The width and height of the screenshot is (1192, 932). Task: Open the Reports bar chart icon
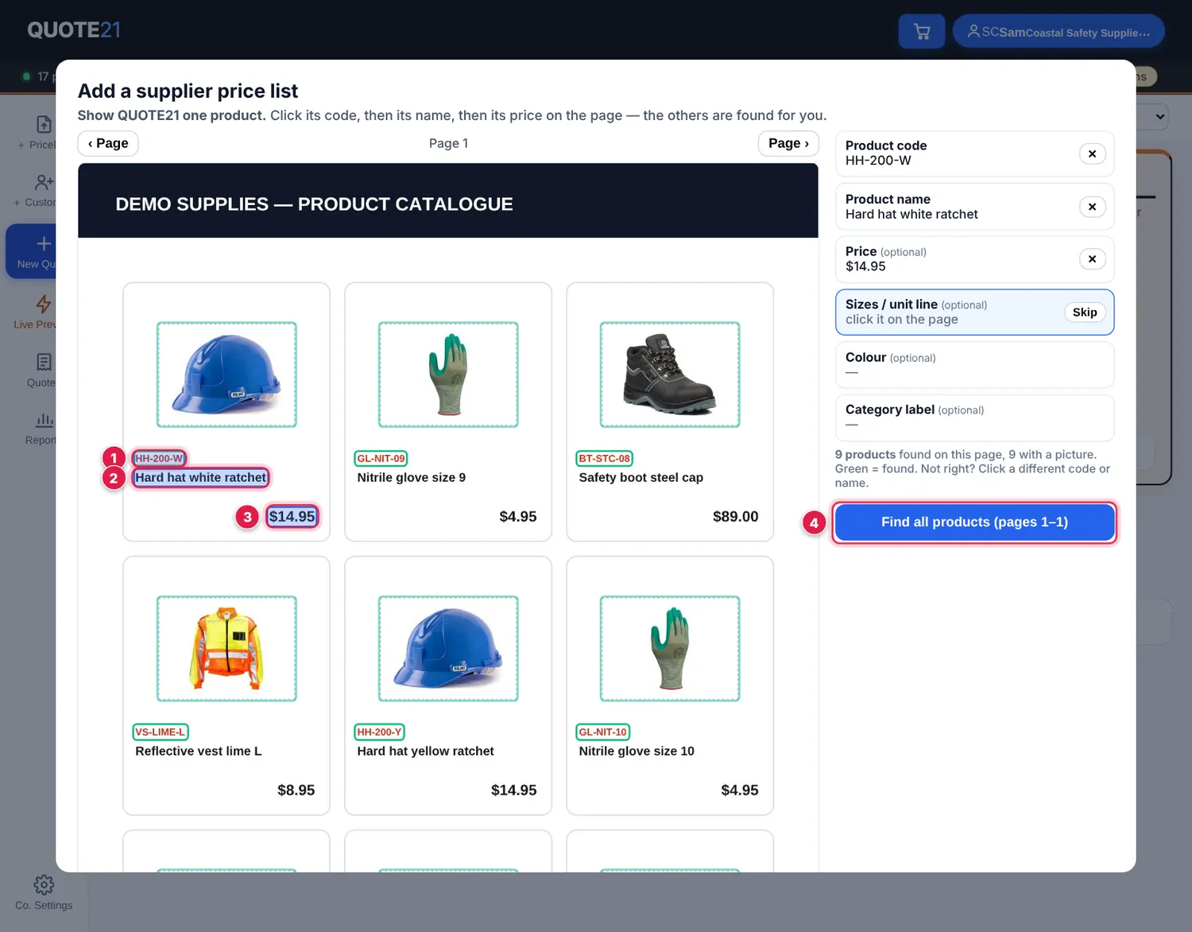click(x=44, y=420)
